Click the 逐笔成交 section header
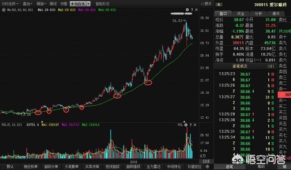This screenshot has width=291, height=170. tap(240, 66)
